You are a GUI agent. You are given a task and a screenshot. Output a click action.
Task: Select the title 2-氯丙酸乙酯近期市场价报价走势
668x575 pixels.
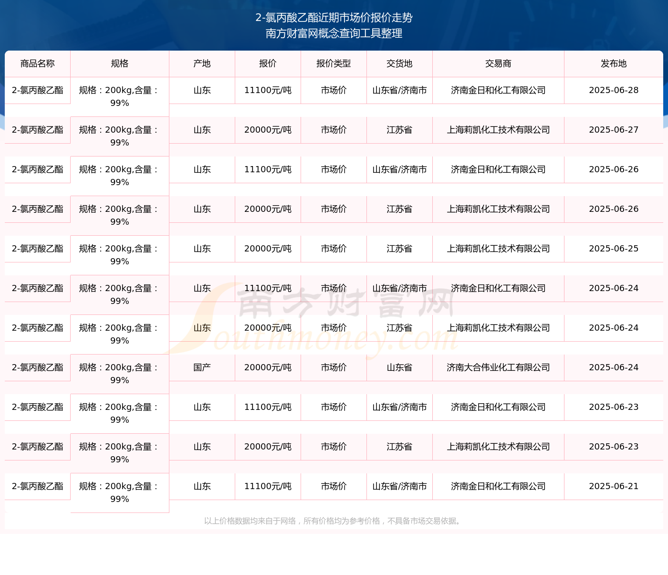pos(334,18)
